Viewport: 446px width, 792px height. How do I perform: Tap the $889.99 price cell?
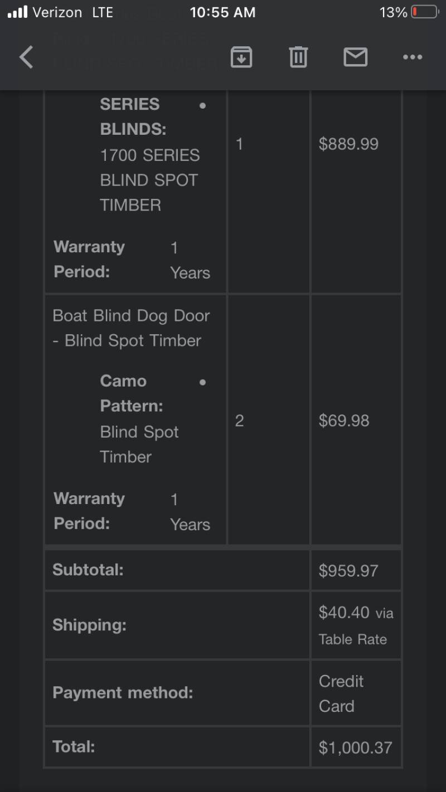click(x=348, y=144)
